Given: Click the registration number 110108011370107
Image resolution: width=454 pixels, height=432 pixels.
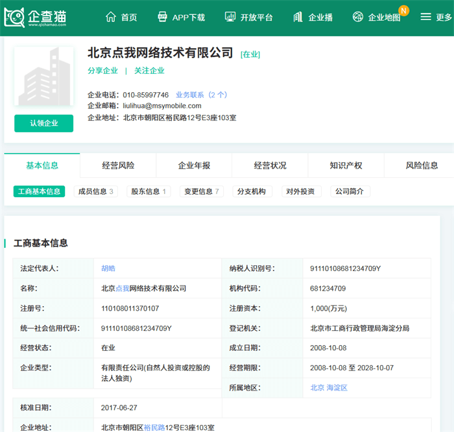Looking at the screenshot, I should (x=130, y=308).
